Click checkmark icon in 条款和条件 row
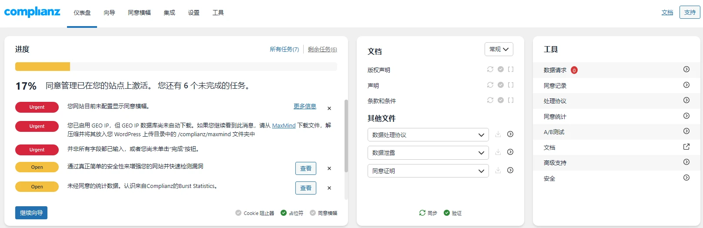 pos(501,100)
